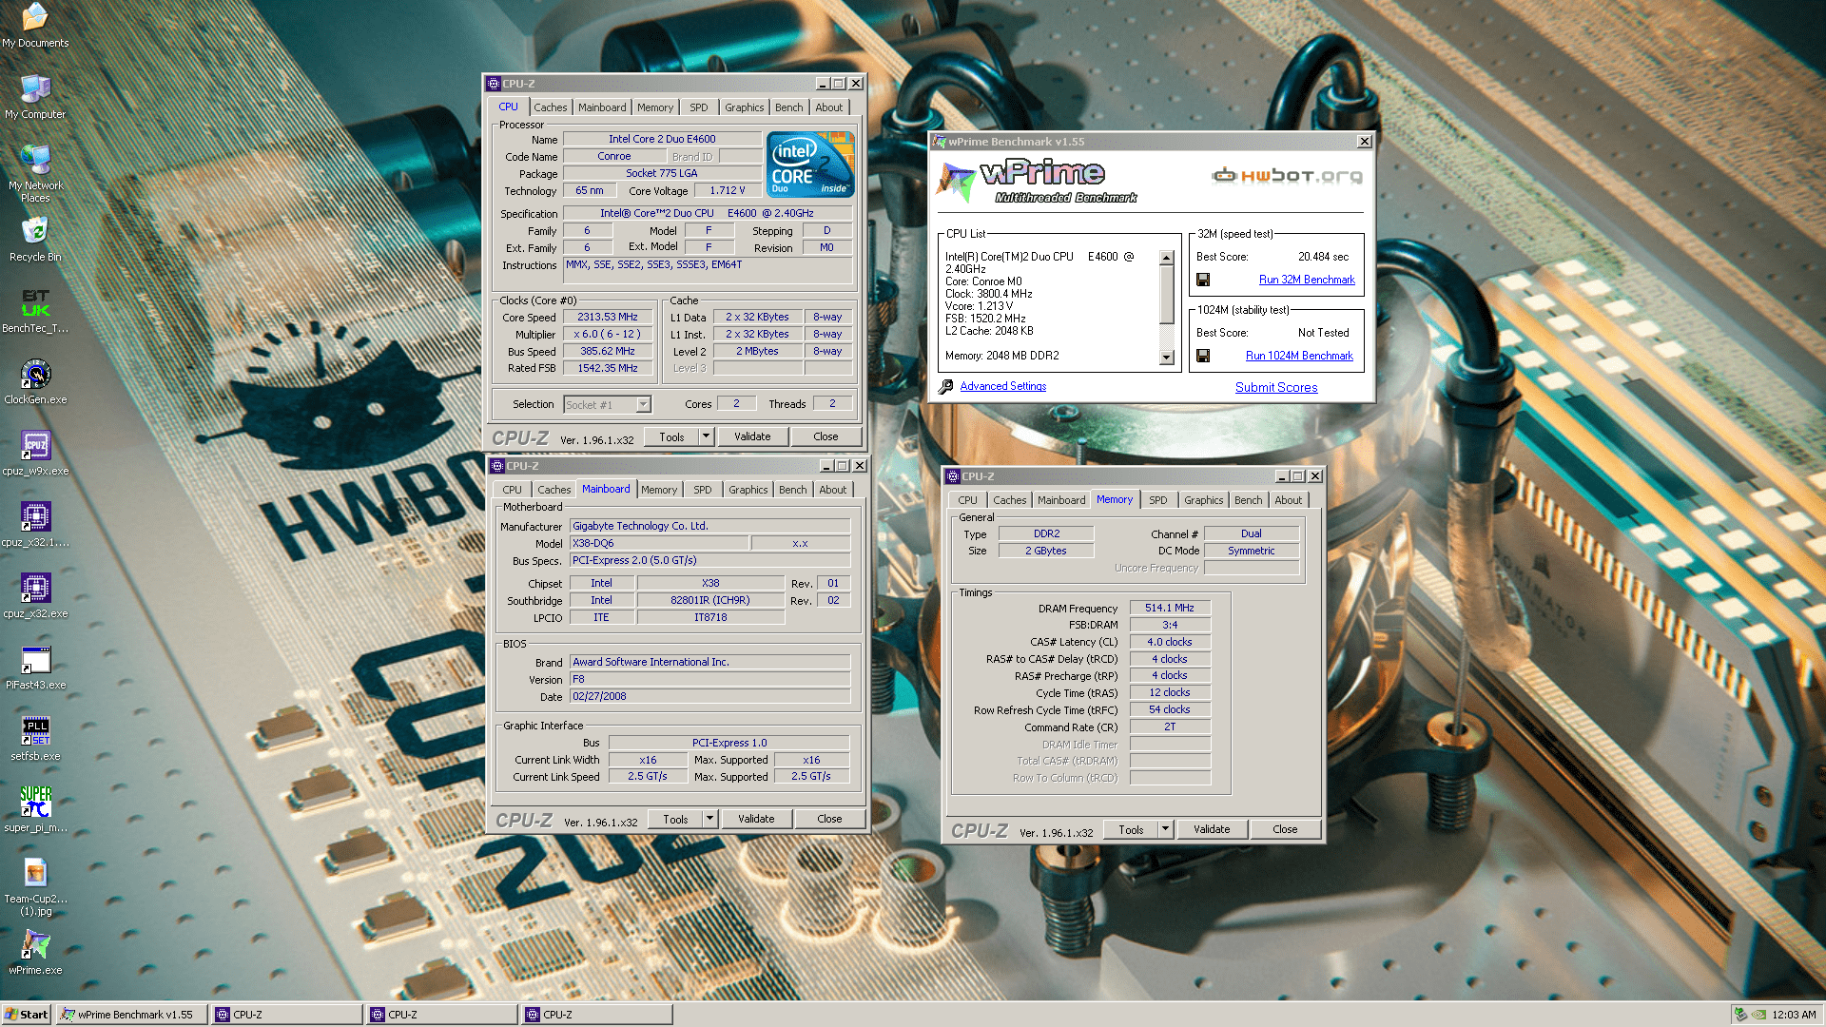Click Validate in the Mainboard window
This screenshot has height=1027, width=1826.
tap(756, 819)
